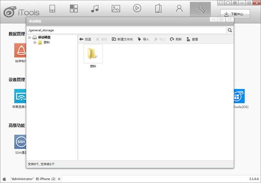
Task: Click the 导入 import button
Action: coord(143,39)
